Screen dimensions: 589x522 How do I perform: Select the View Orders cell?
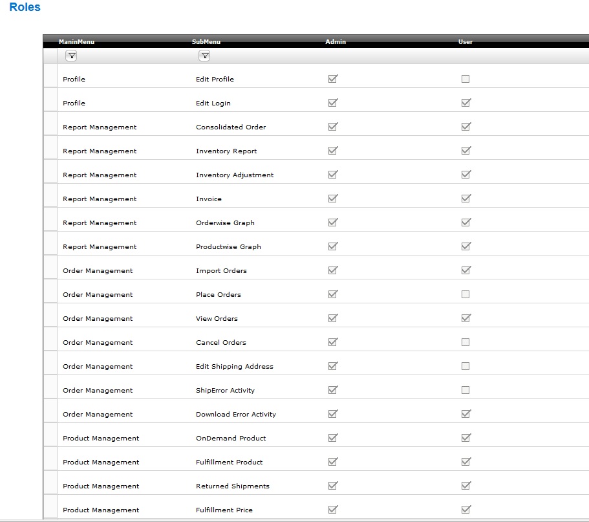coord(217,319)
